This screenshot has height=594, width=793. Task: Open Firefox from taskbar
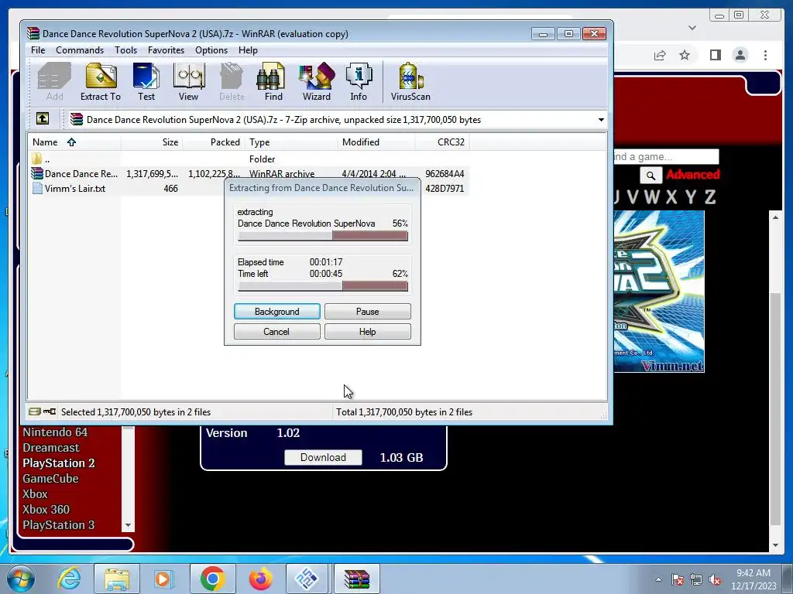(x=260, y=579)
